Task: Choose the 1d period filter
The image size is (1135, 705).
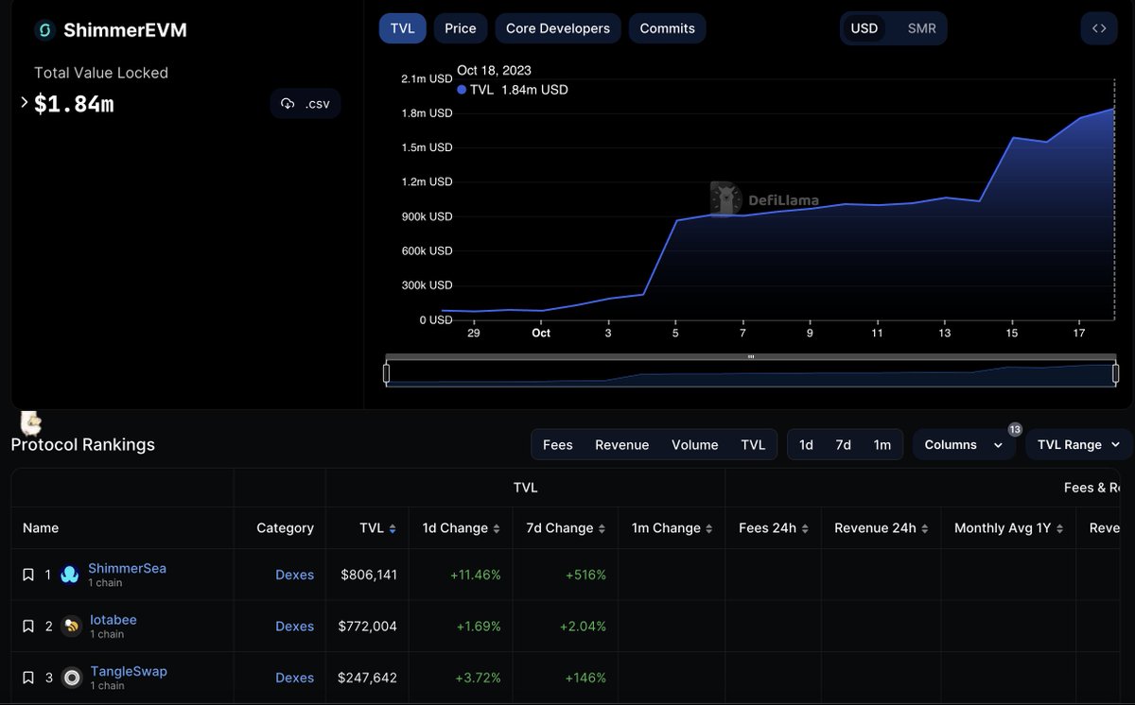Action: tap(806, 445)
